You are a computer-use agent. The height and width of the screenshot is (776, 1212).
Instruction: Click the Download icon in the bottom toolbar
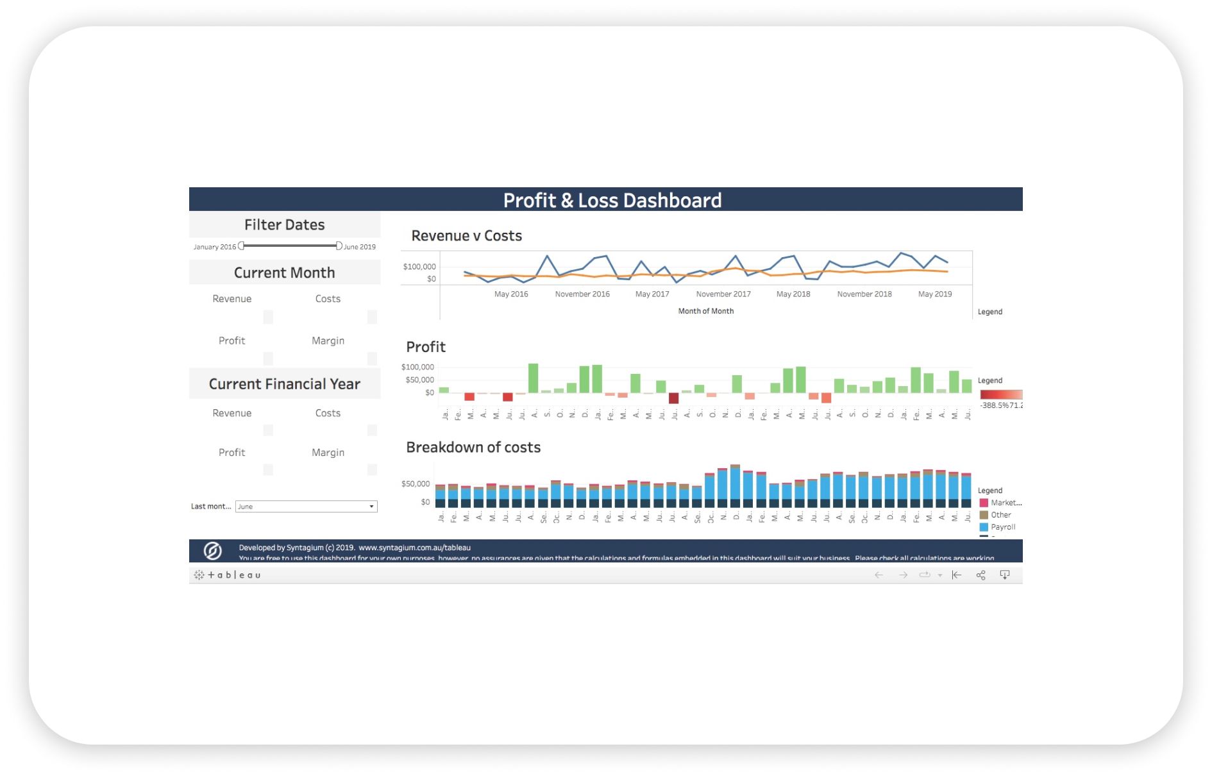point(1004,575)
